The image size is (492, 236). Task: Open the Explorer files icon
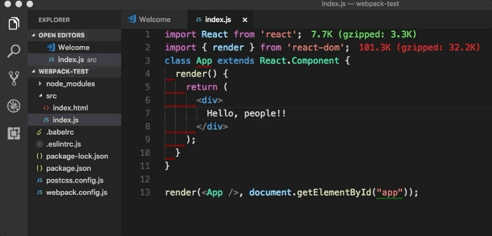click(14, 23)
